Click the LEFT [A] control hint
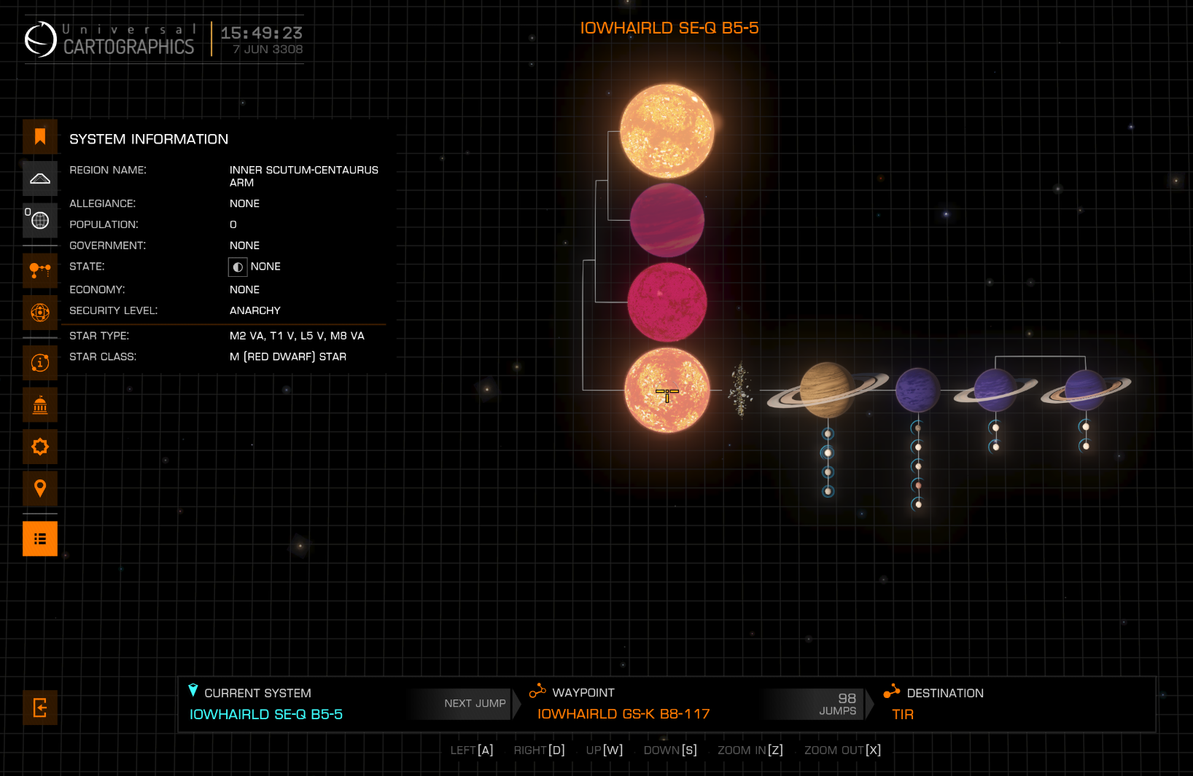Image resolution: width=1193 pixels, height=776 pixels. 472,750
